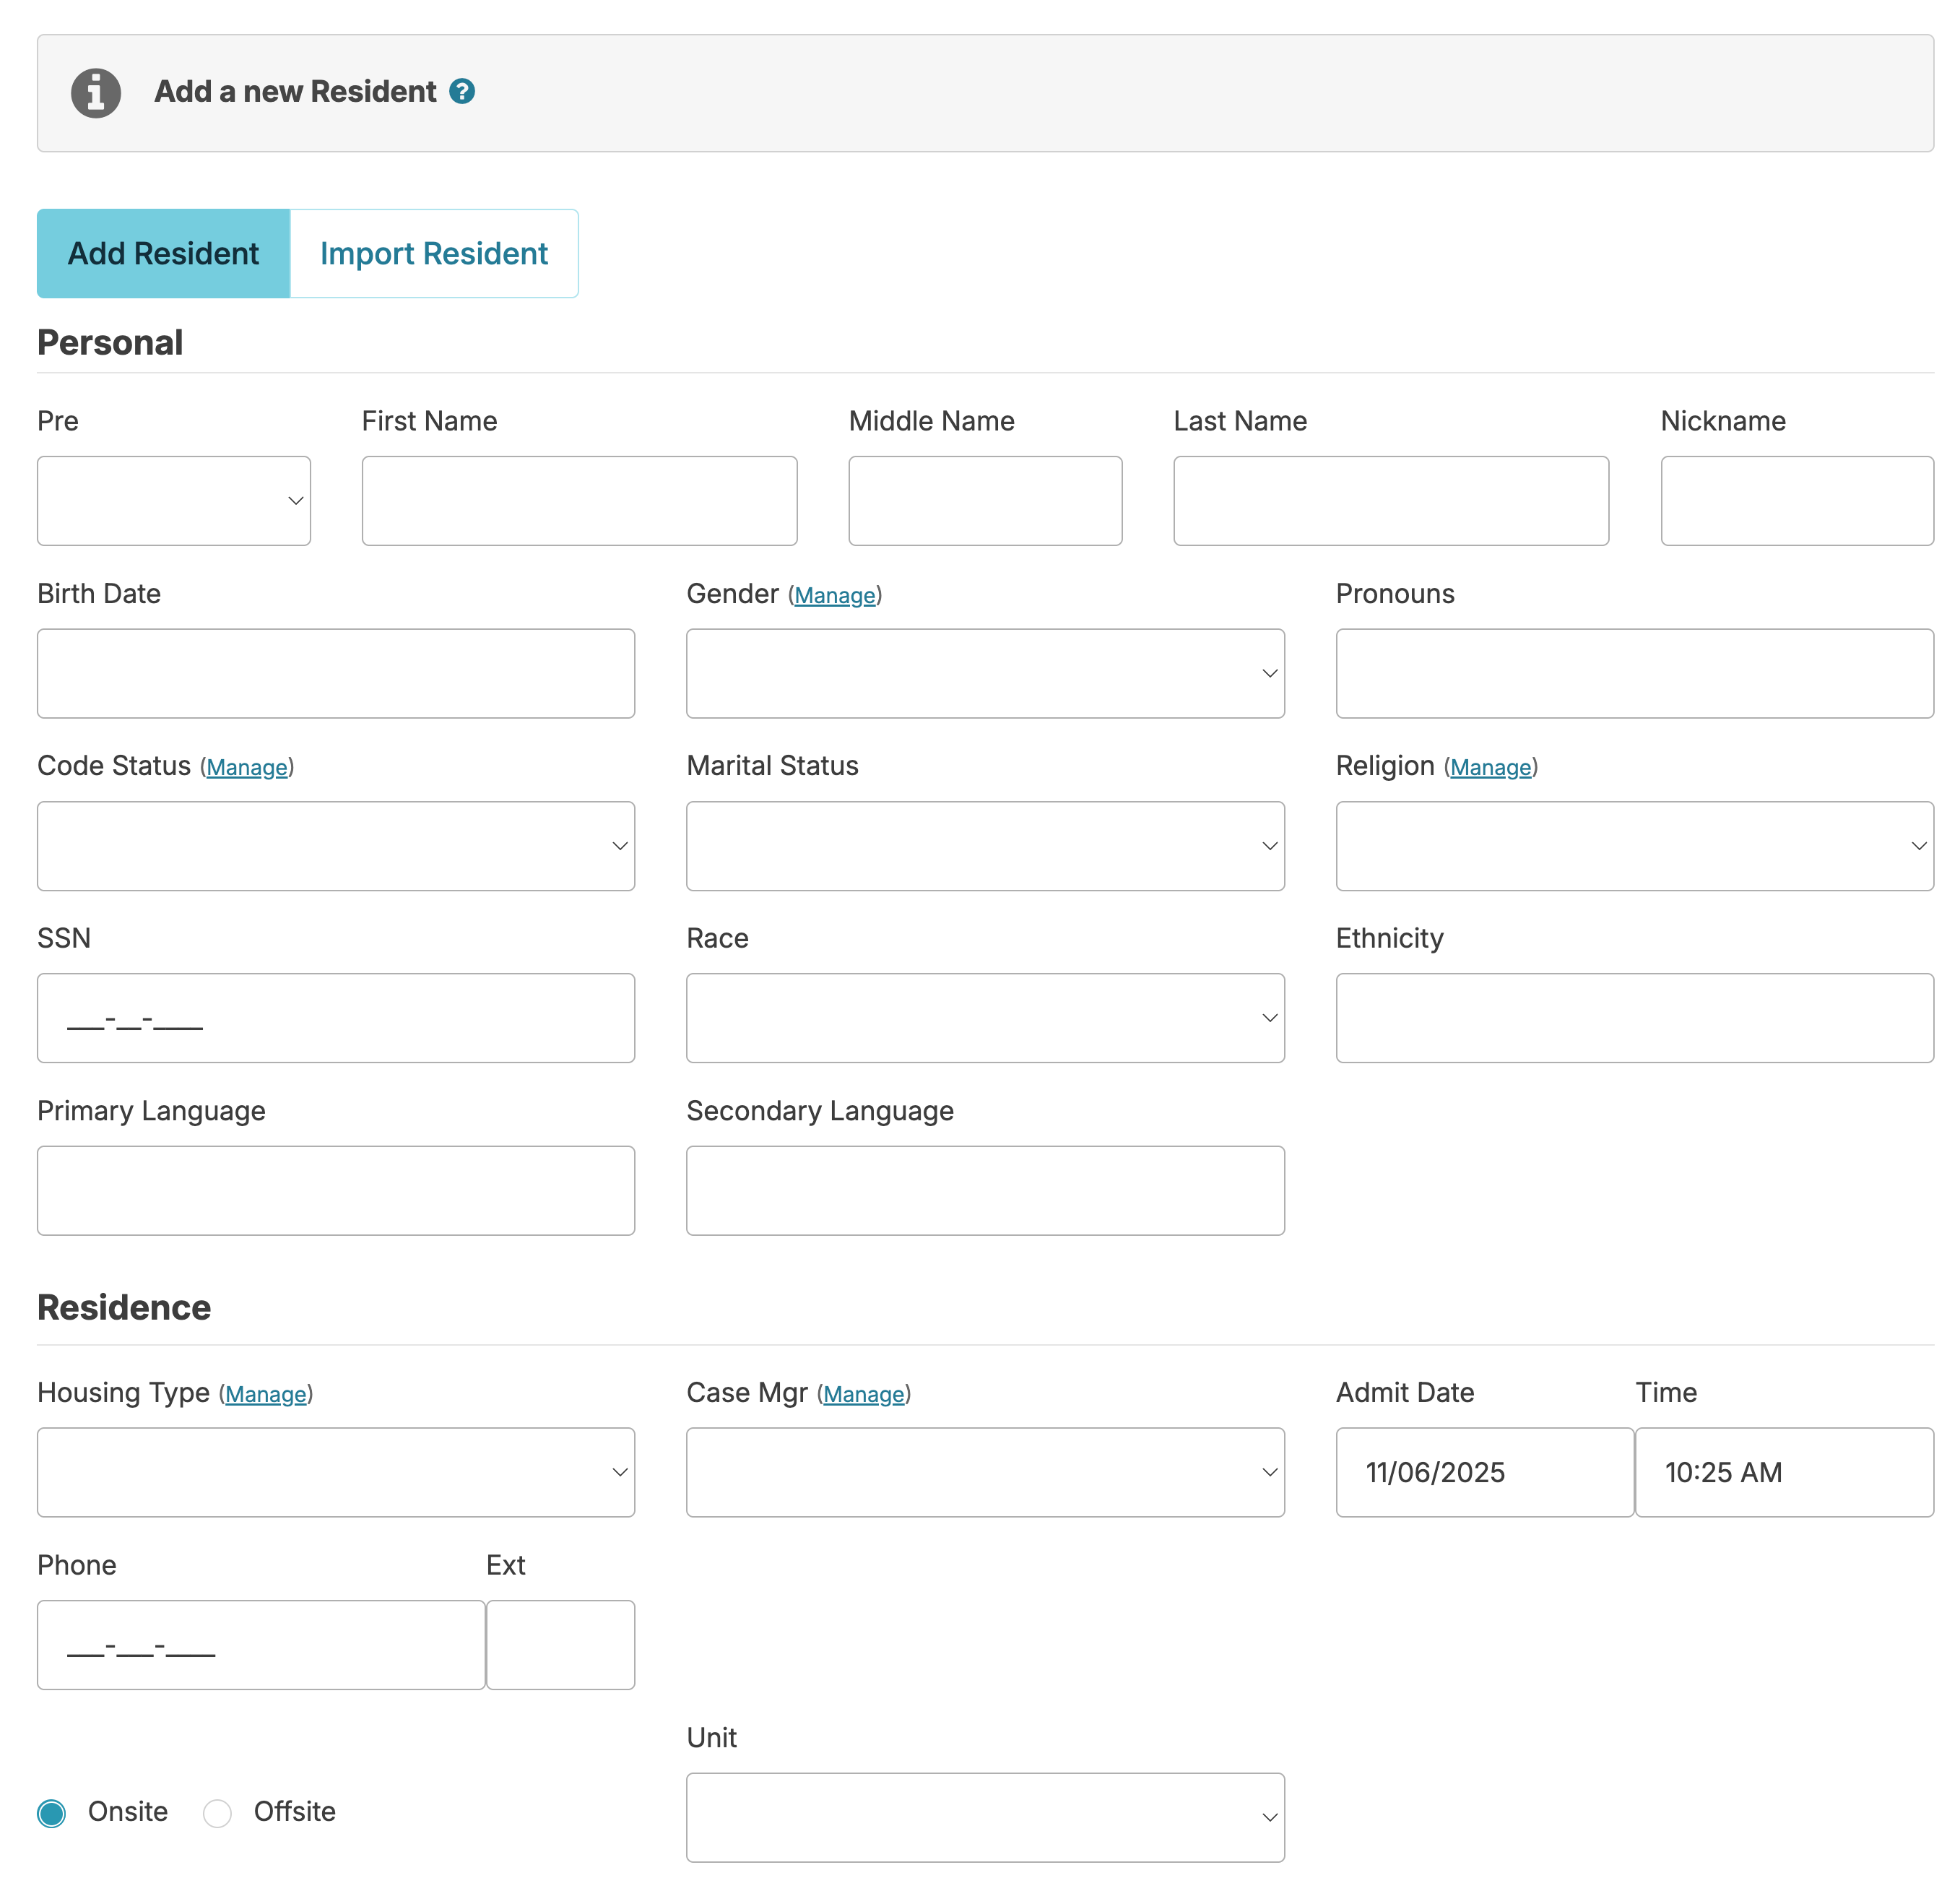The height and width of the screenshot is (1891, 1960).
Task: Click Manage link beside Religion
Action: [1490, 768]
